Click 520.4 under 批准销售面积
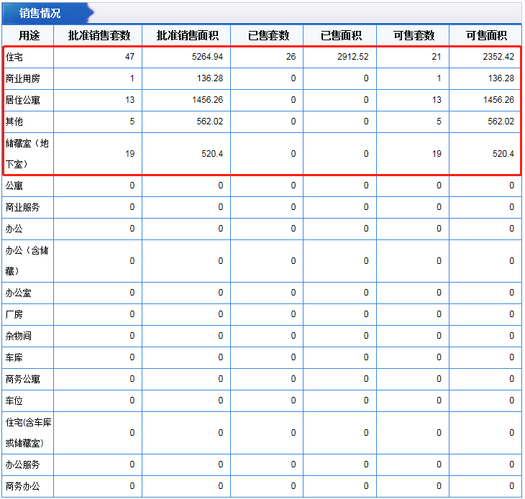Screen dimensions: 525x499 212,154
